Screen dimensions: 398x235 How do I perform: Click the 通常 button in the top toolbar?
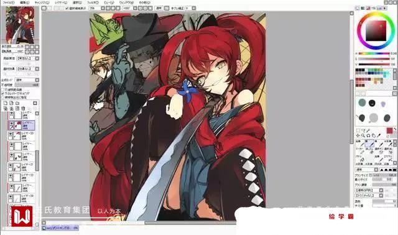pyautogui.click(x=159, y=8)
